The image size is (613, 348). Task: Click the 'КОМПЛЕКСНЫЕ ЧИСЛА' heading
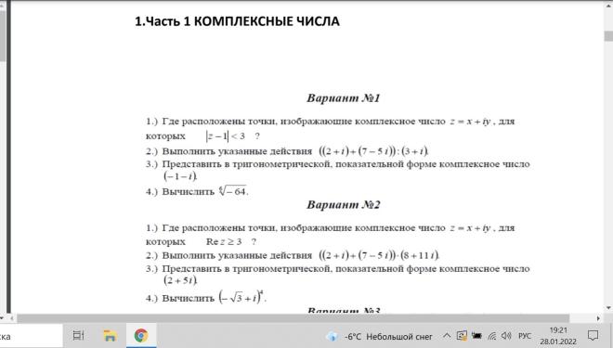[x=267, y=21]
